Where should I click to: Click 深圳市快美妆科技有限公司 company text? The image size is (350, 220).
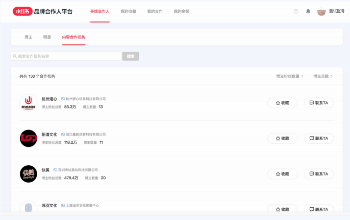click(x=78, y=170)
